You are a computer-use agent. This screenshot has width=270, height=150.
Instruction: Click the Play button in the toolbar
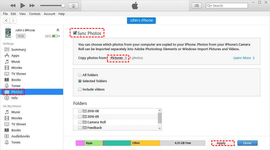[x=23, y=5]
